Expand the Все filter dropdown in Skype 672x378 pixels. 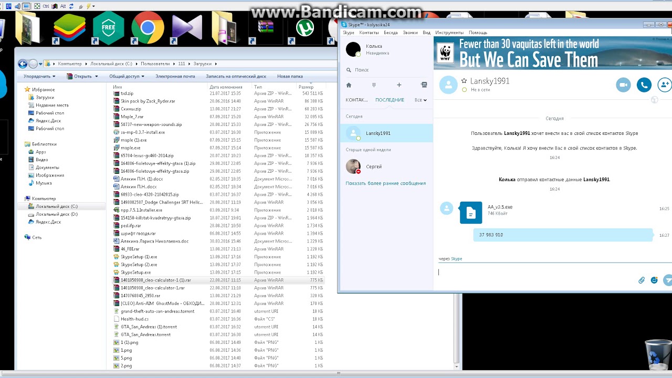click(x=421, y=100)
